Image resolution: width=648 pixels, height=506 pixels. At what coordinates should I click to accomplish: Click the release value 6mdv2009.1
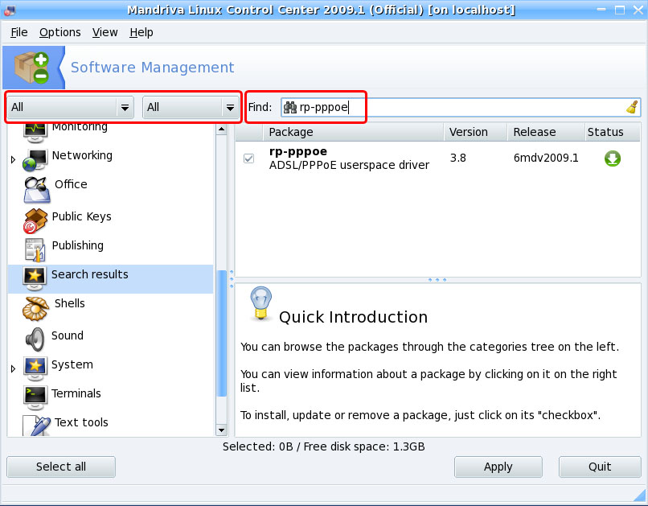[x=546, y=158]
